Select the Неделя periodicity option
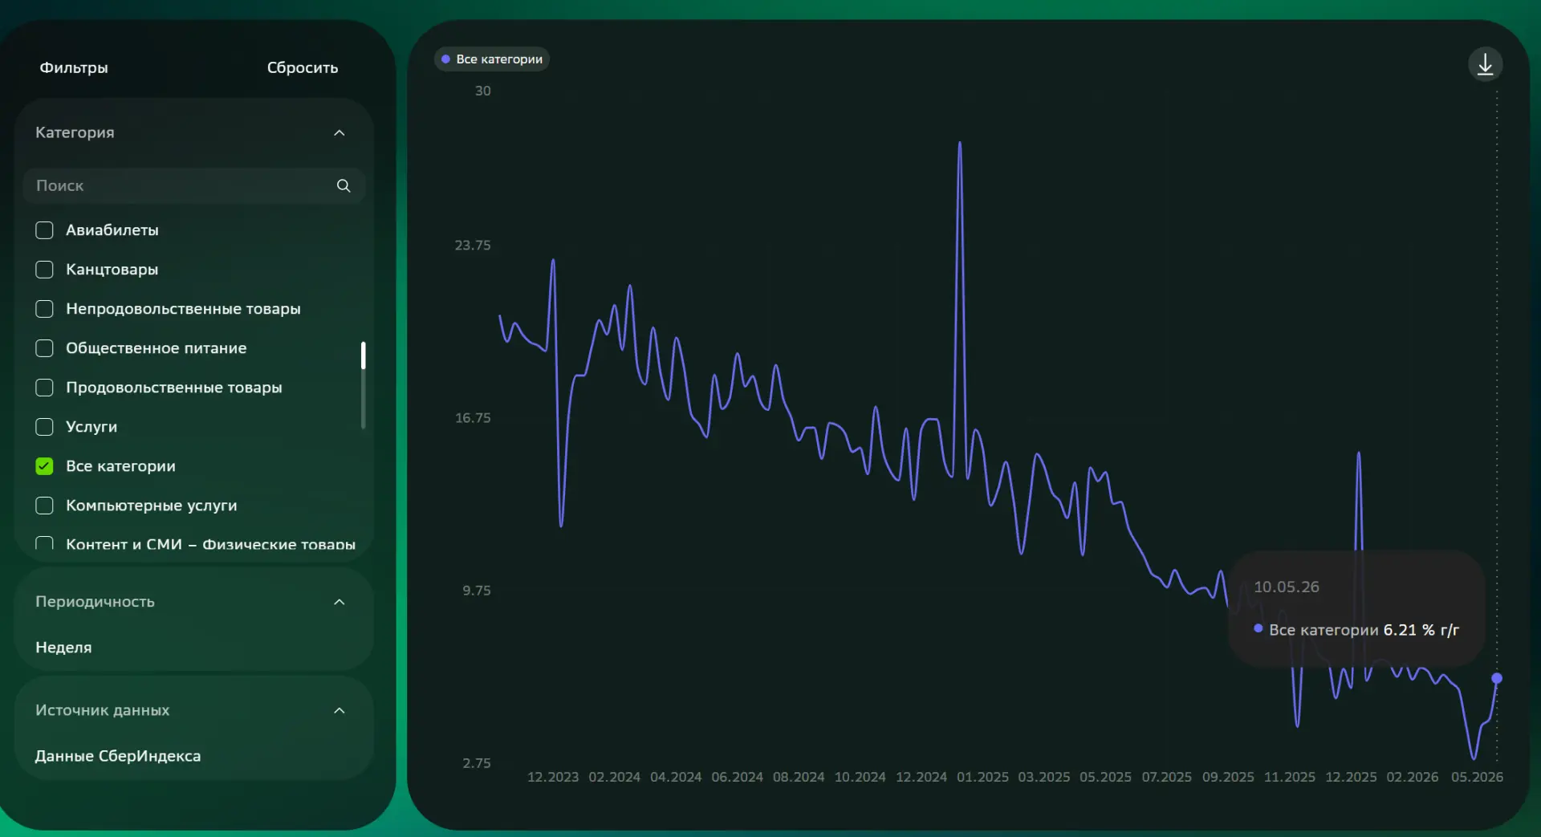The height and width of the screenshot is (837, 1541). (63, 648)
